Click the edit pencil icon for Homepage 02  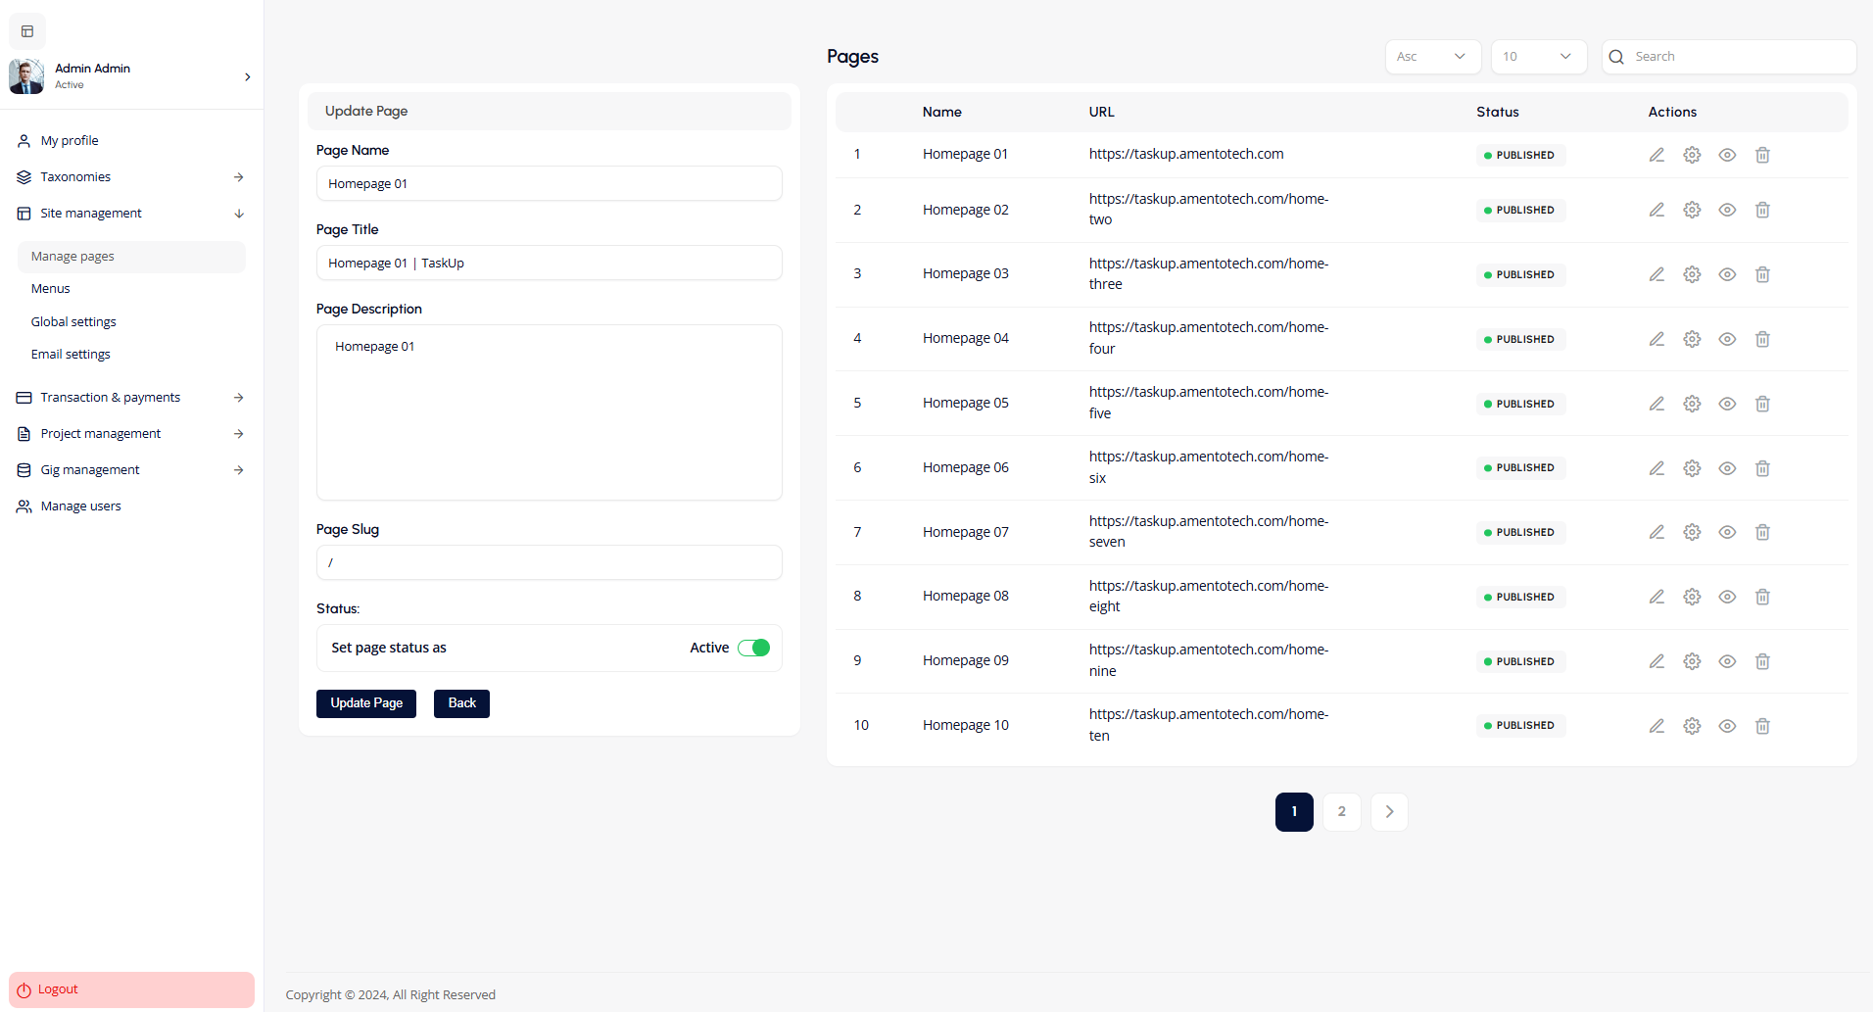[1657, 210]
